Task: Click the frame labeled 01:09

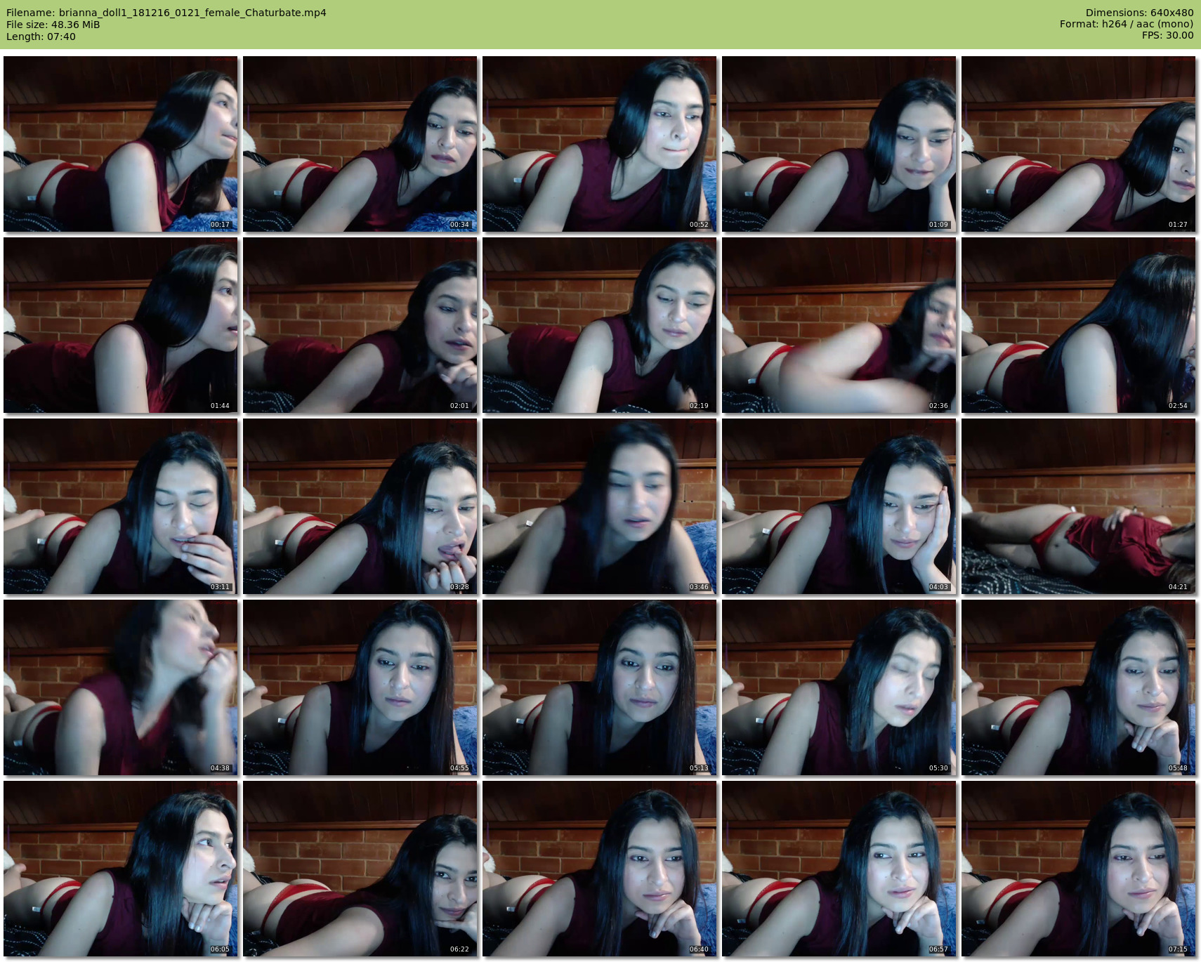Action: point(839,144)
